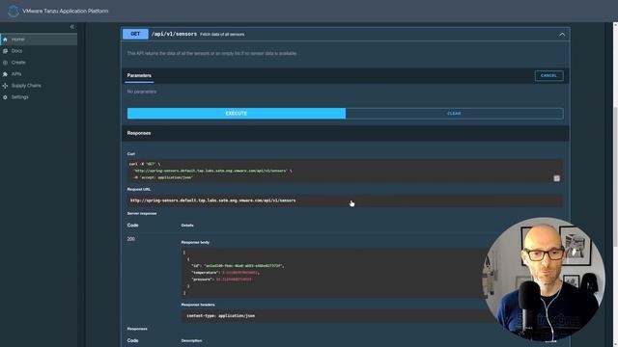
Task: Click the VMware Tanzu logo icon
Action: tap(13, 11)
